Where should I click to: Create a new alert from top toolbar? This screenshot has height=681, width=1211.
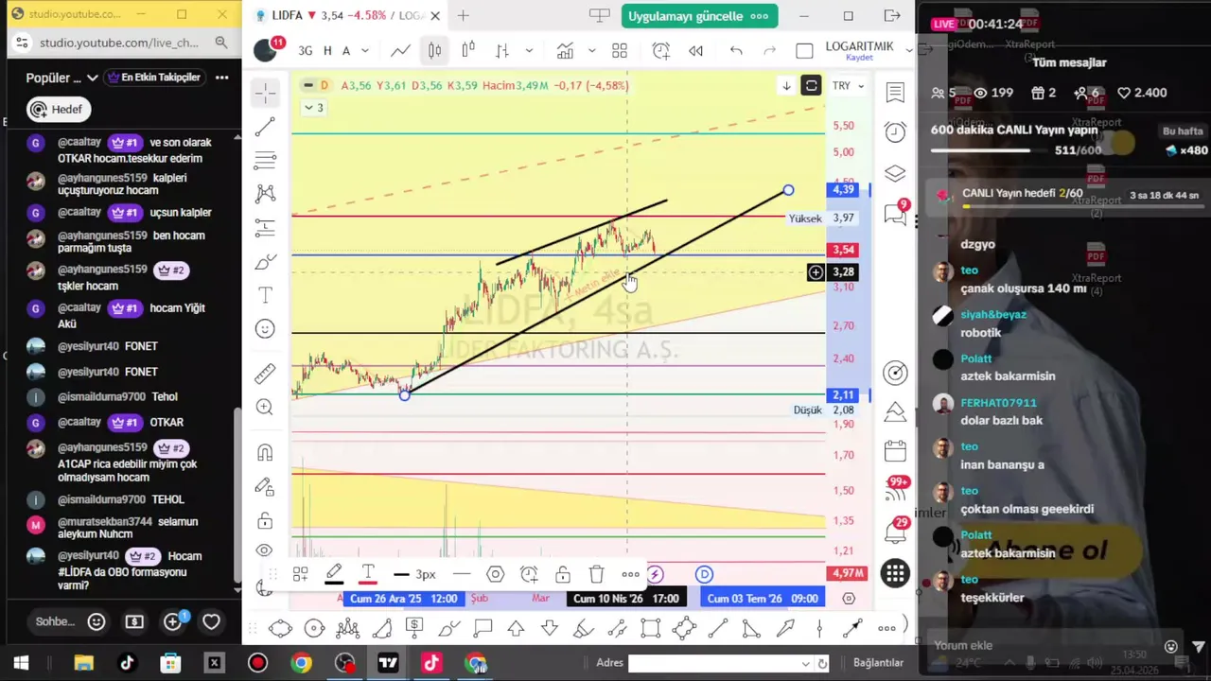click(x=661, y=50)
